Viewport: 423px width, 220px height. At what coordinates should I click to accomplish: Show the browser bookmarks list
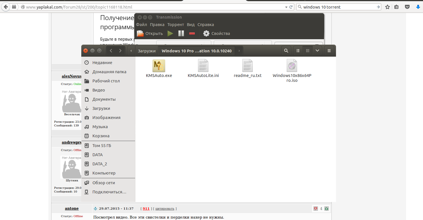click(x=396, y=7)
